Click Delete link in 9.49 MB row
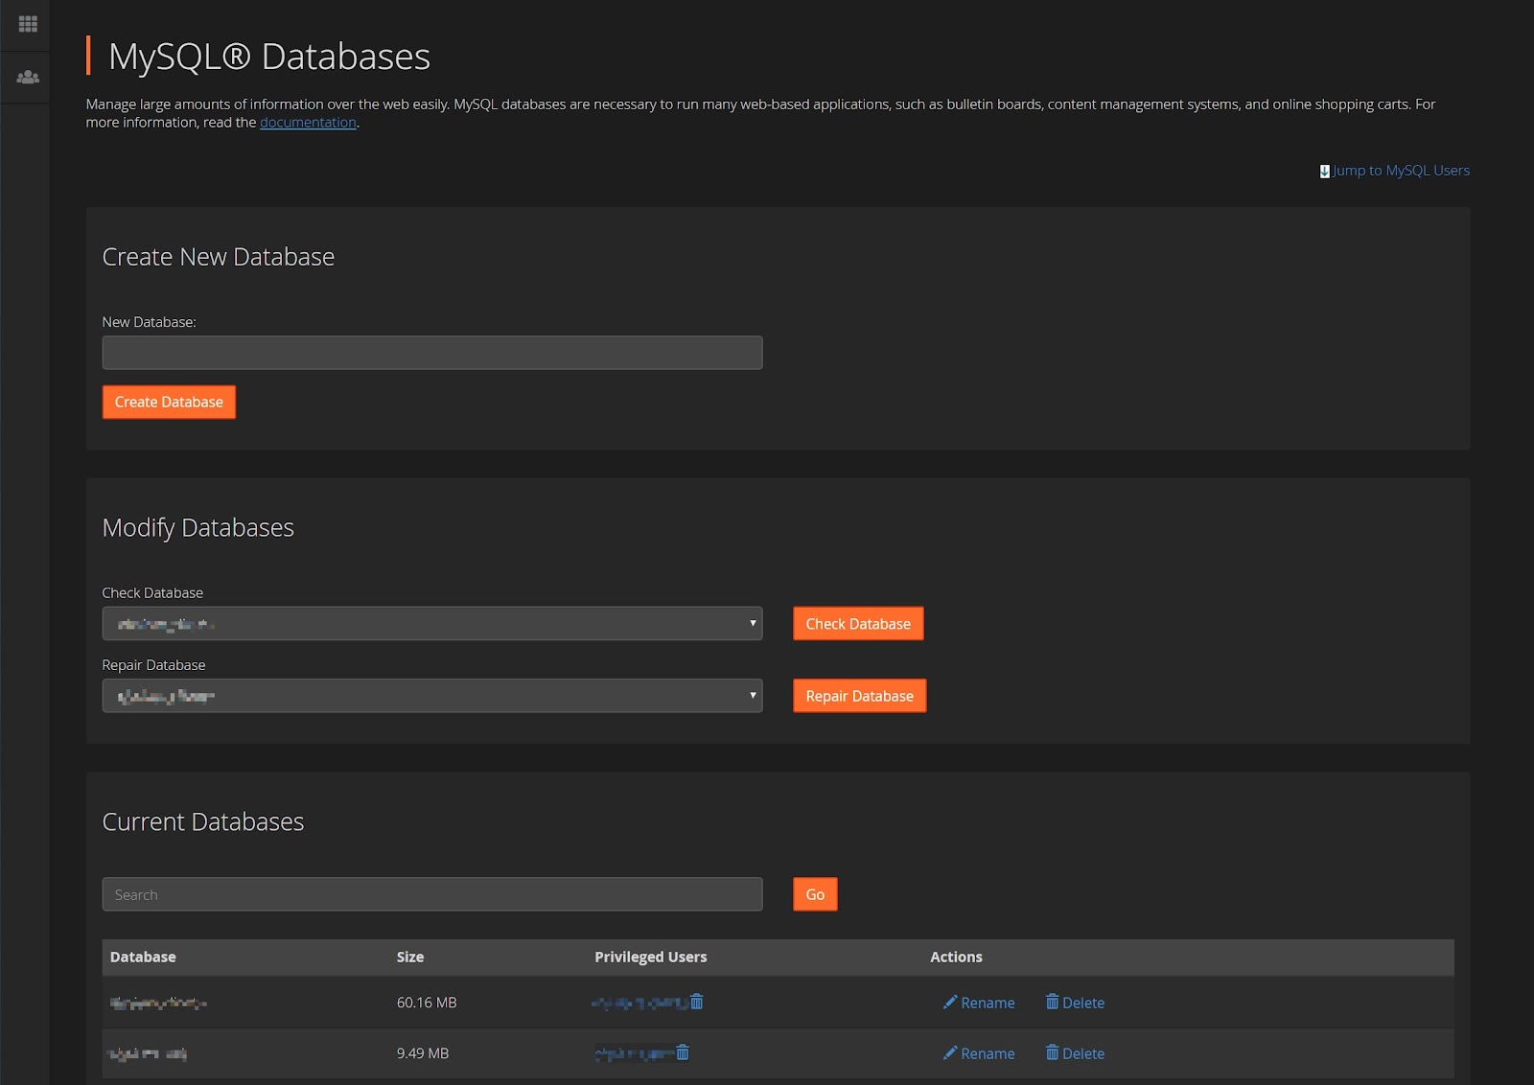 [x=1083, y=1053]
